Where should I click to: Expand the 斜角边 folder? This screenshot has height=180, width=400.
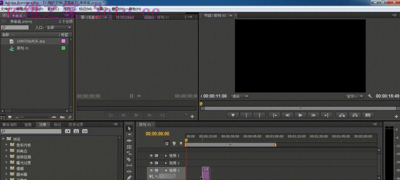[x=6, y=151]
